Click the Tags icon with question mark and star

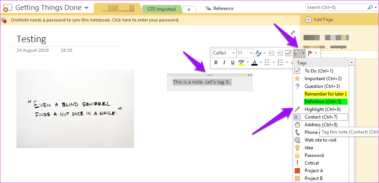[x=296, y=53]
